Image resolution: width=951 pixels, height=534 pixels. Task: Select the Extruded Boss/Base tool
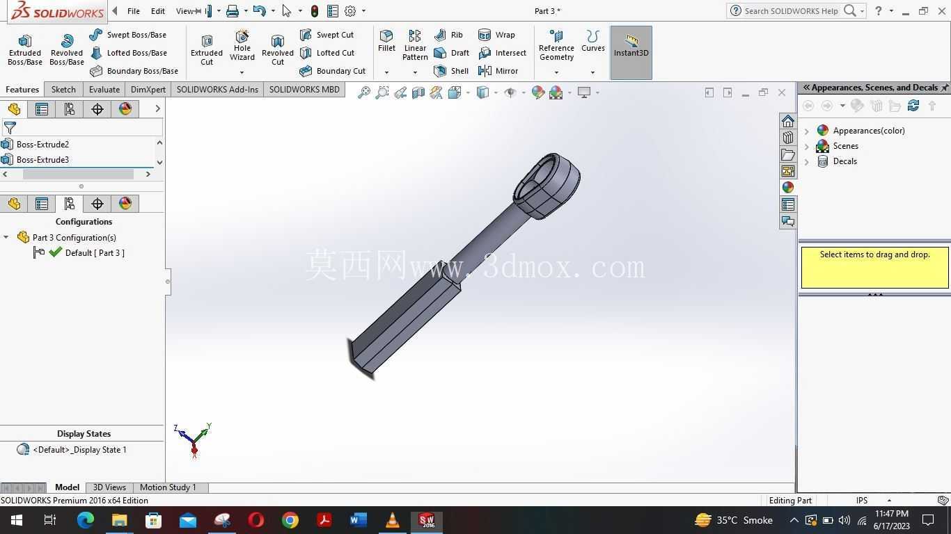25,50
